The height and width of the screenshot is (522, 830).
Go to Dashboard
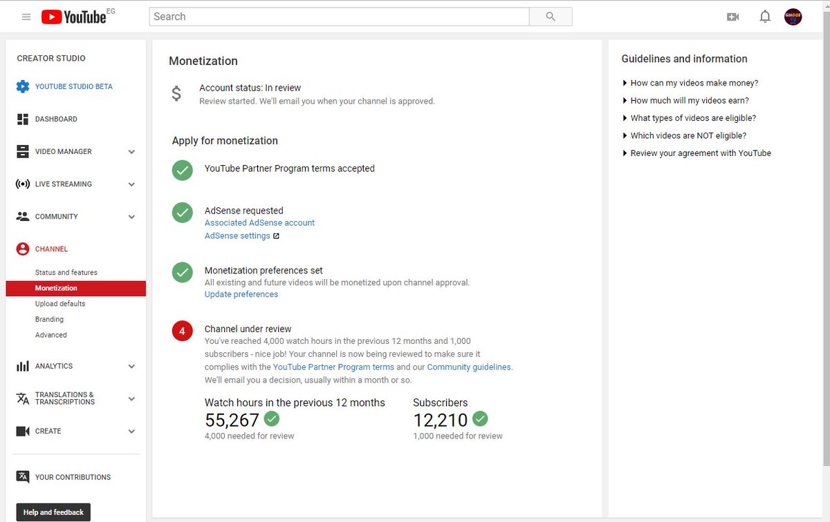point(56,119)
